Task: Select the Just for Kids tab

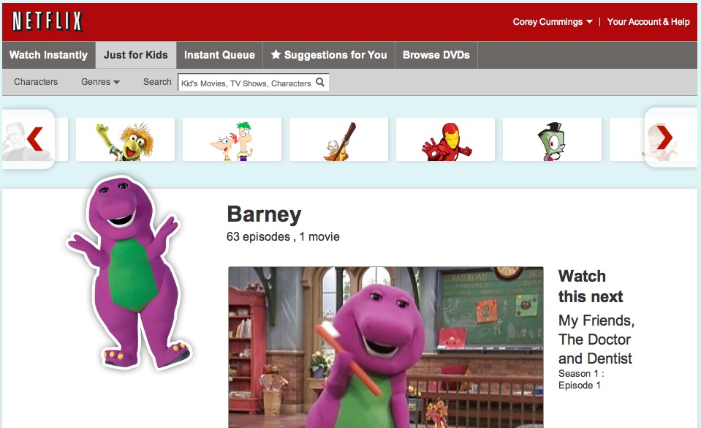Action: (136, 55)
